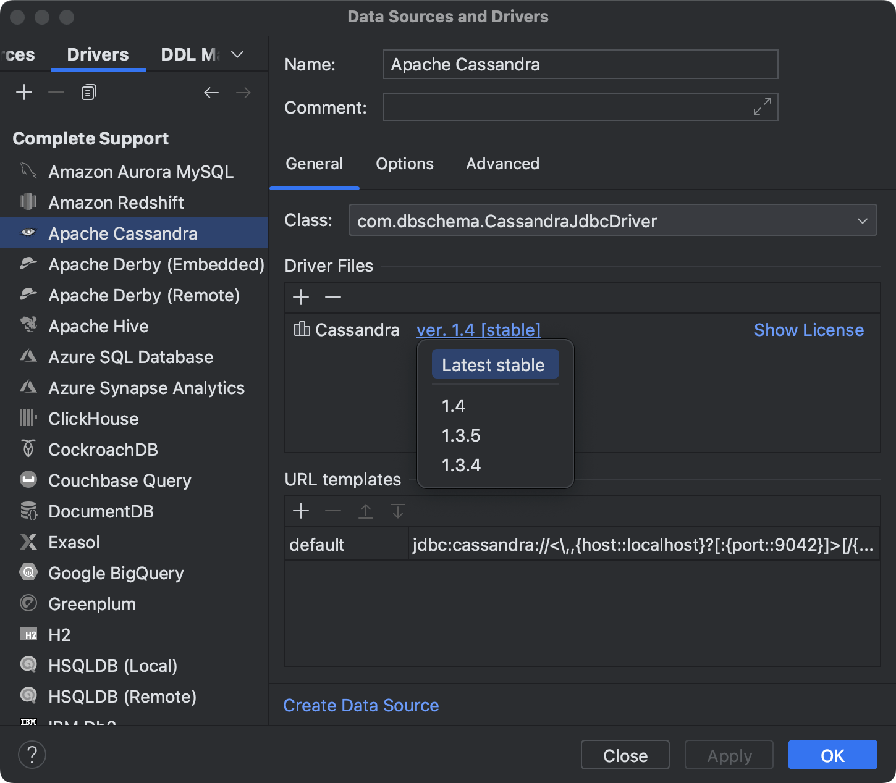Navigate back using the left arrow icon
The width and height of the screenshot is (896, 783).
(x=211, y=92)
